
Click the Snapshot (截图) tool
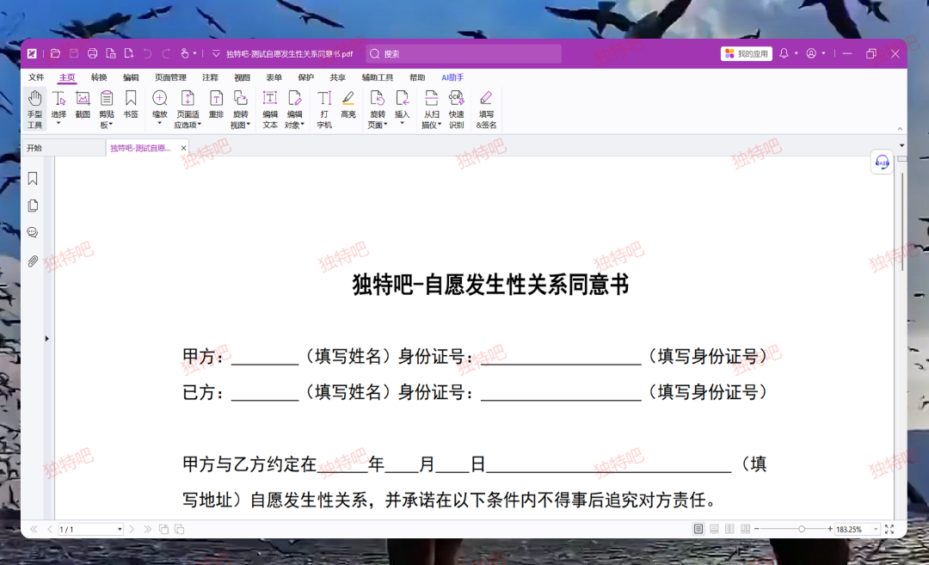83,104
